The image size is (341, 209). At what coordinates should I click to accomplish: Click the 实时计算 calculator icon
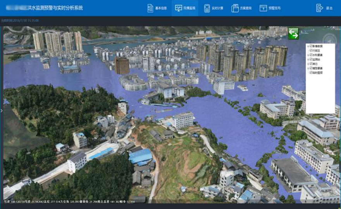point(207,8)
